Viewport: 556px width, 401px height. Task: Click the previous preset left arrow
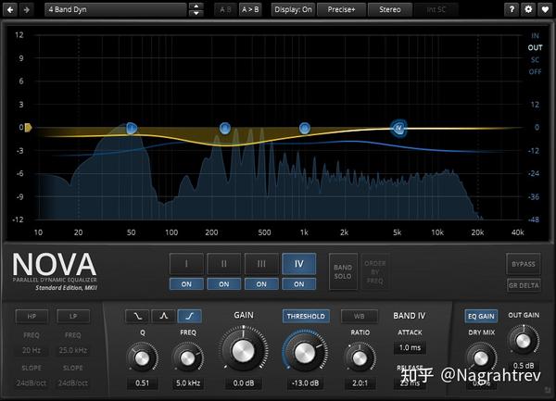[x=10, y=9]
